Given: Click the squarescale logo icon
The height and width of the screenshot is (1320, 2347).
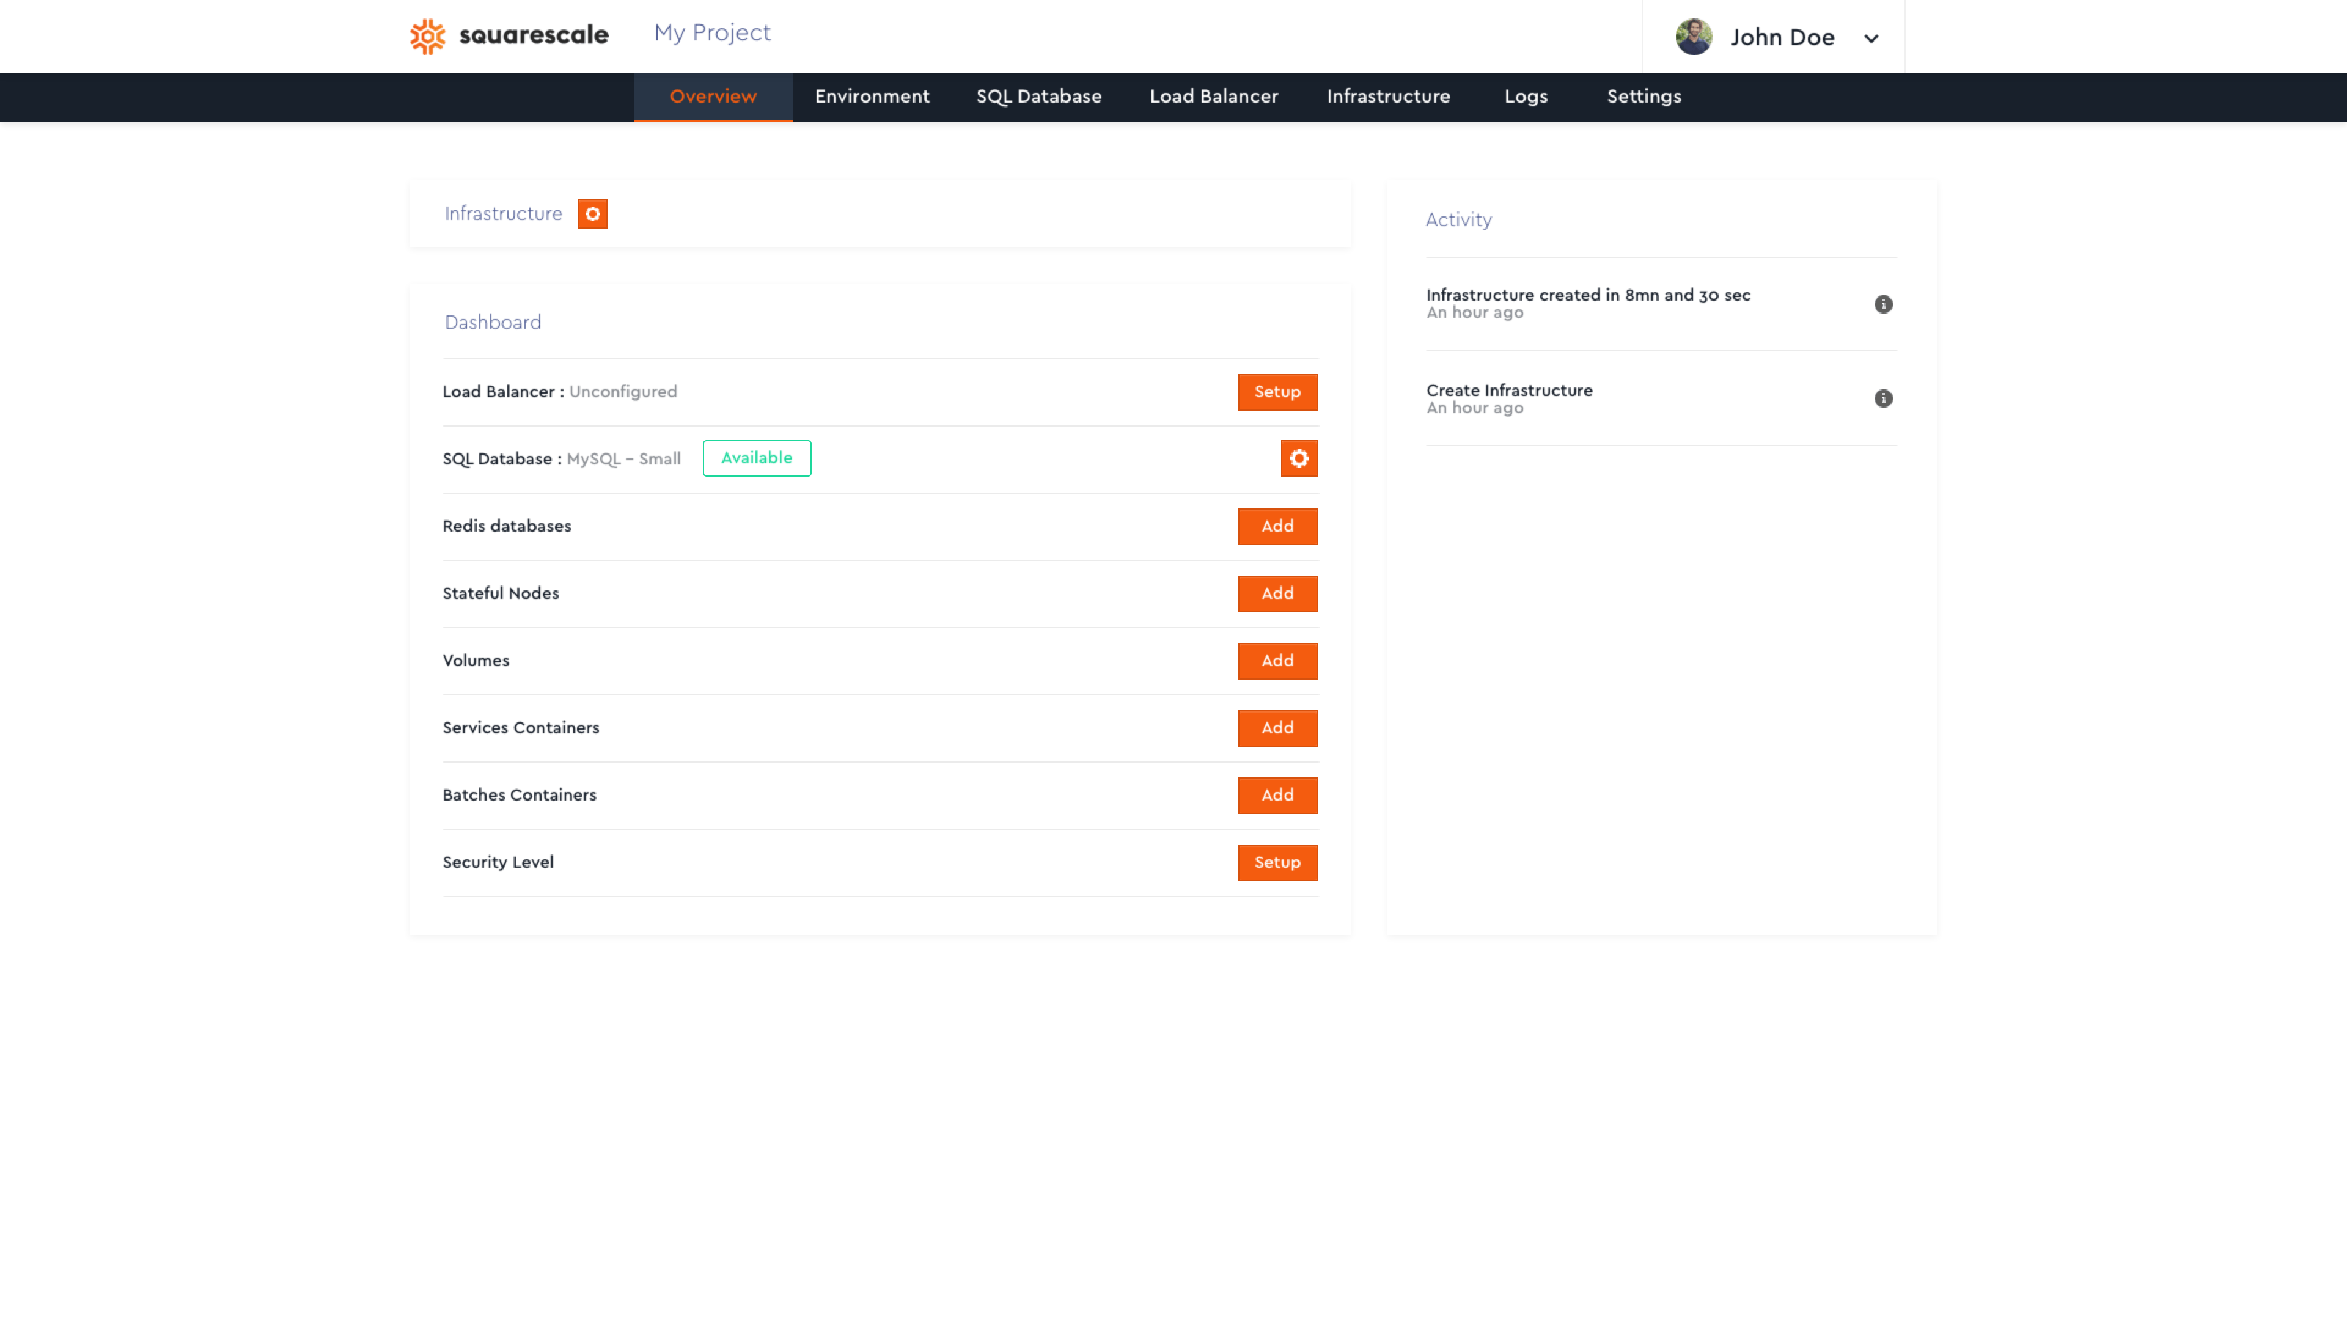Looking at the screenshot, I should (x=427, y=37).
